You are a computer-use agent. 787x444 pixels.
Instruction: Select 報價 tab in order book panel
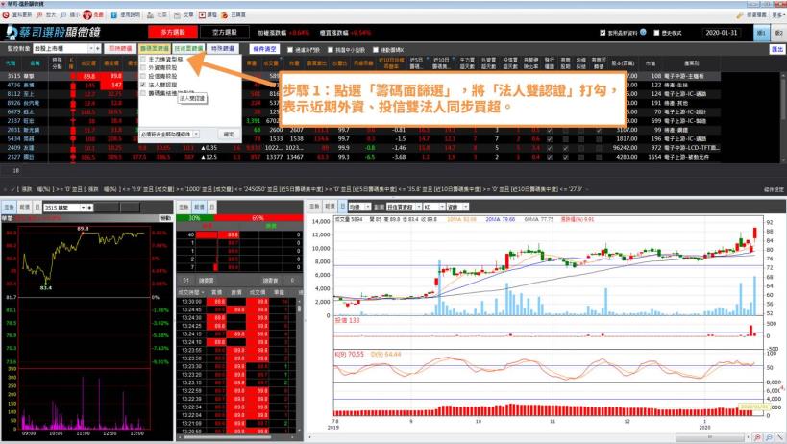point(199,207)
